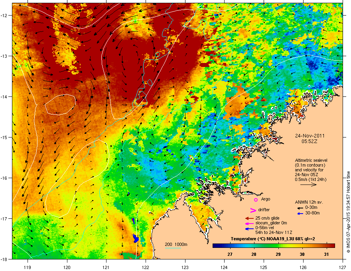This screenshot has height=271, width=351.
Task: Click the magenta Argo circle legend icon
Action: click(256, 199)
